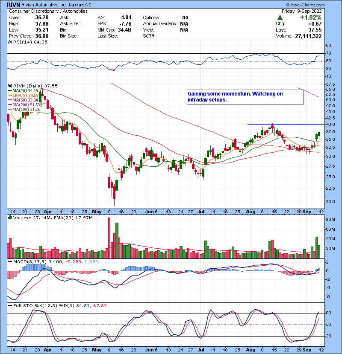Image resolution: width=342 pixels, height=354 pixels.
Task: Click the RIVN ticker symbol in header
Action: click(x=14, y=5)
